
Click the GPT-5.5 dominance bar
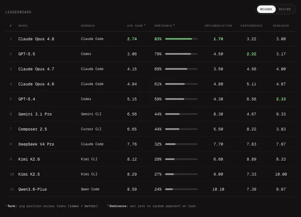181,54
